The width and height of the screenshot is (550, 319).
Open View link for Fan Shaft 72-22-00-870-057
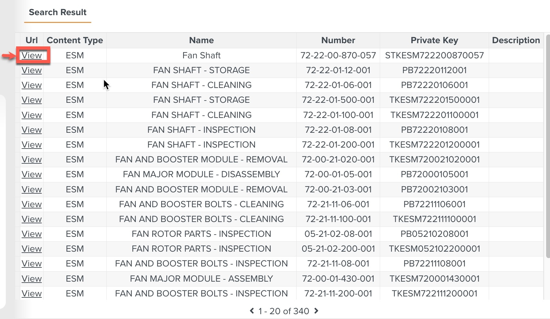tap(32, 55)
